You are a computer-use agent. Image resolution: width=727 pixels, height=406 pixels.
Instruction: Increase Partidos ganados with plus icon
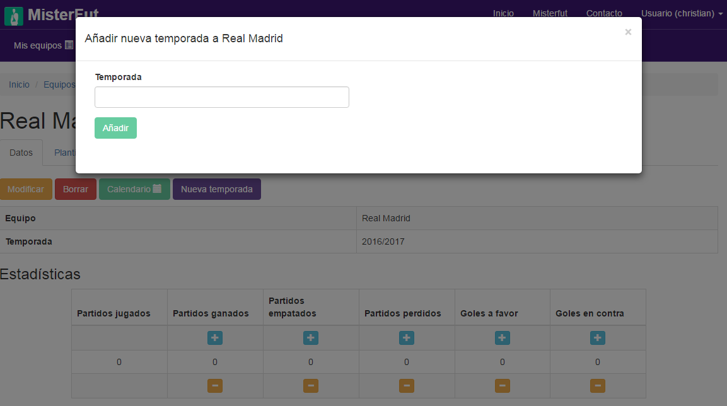(214, 338)
